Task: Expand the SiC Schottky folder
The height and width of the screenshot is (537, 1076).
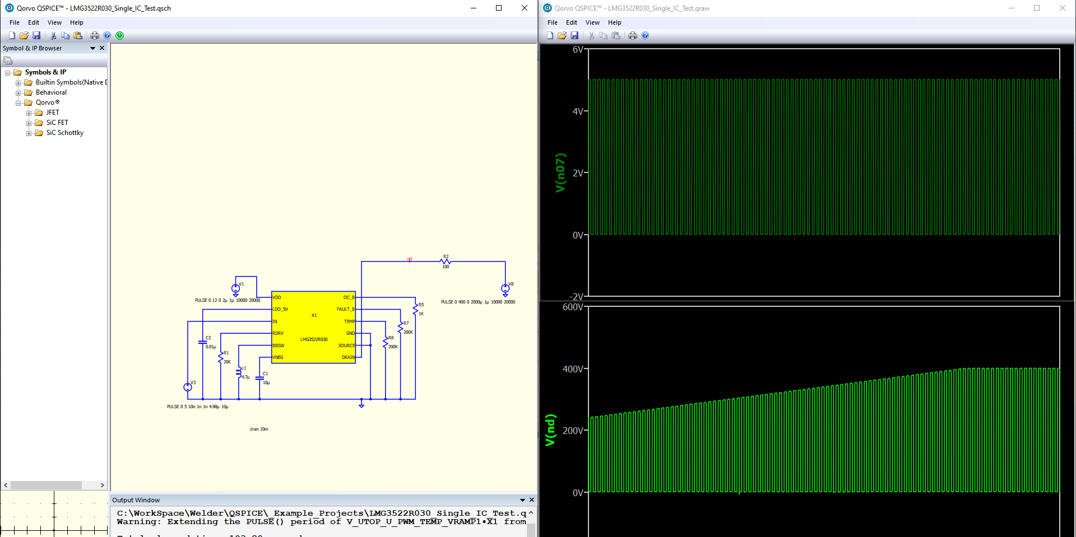Action: point(29,133)
